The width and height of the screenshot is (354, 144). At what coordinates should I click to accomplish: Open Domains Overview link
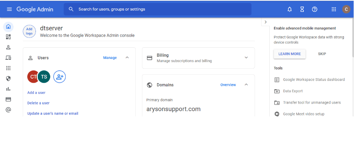(228, 85)
